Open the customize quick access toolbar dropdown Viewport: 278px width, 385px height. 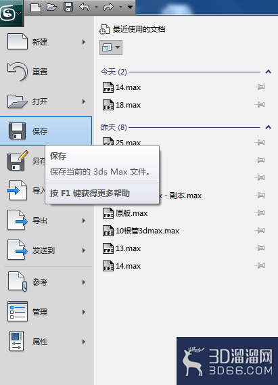pyautogui.click(x=130, y=7)
